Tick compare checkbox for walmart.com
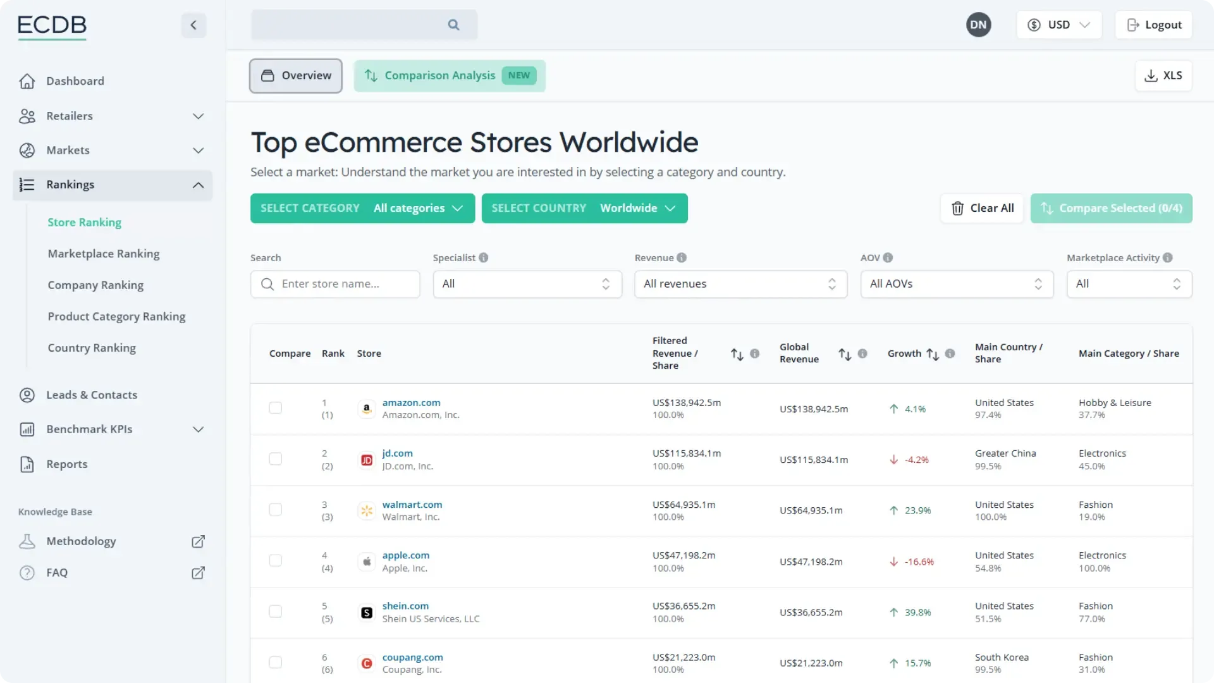 point(276,510)
